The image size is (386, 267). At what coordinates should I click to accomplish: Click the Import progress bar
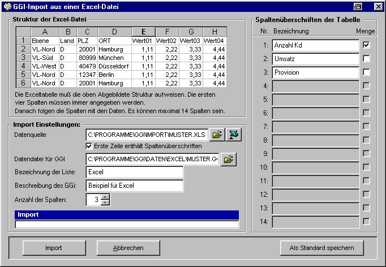pyautogui.click(x=127, y=225)
